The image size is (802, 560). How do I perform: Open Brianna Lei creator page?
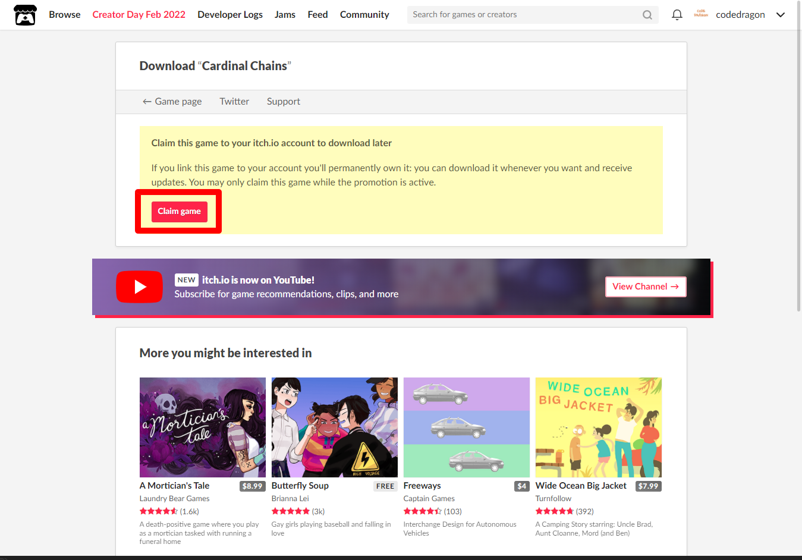[x=290, y=499]
